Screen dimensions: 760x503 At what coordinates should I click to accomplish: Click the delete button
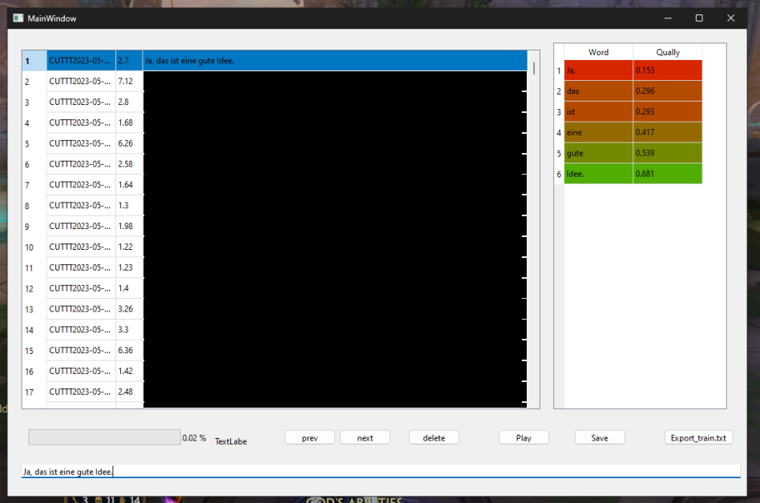click(434, 437)
